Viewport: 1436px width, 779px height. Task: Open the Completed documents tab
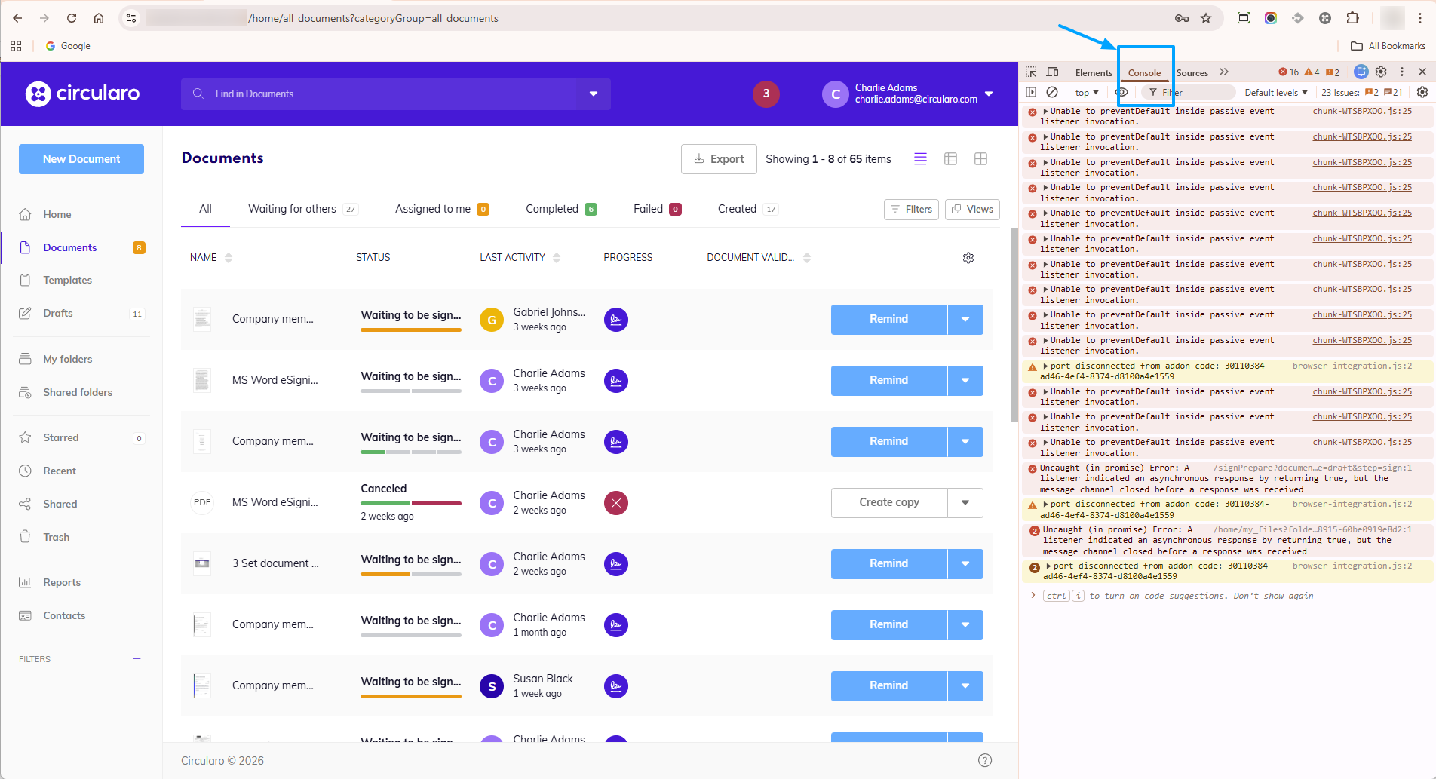551,209
